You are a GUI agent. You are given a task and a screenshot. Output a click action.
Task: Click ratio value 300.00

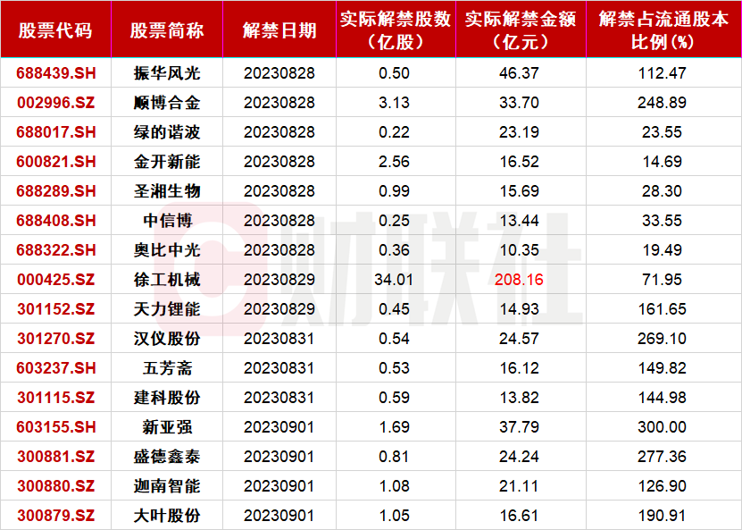tap(662, 426)
